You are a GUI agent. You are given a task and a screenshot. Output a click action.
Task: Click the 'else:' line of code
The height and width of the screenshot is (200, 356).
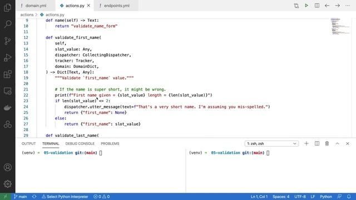[61, 118]
